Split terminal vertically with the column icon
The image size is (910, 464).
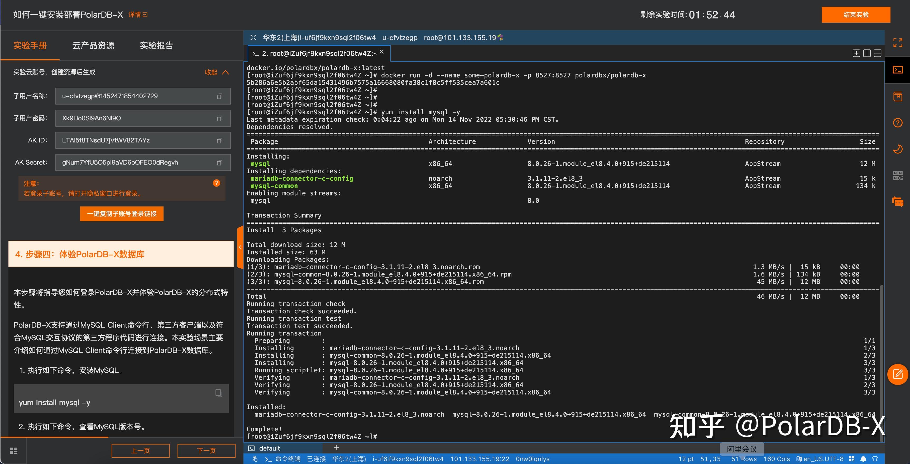tap(867, 53)
